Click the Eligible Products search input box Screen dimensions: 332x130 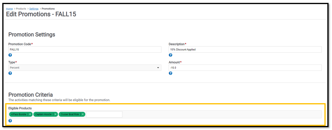(x=104, y=114)
